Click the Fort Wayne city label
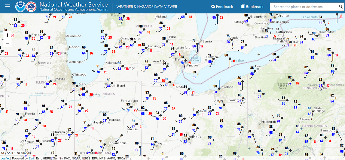345x160 pixels. [129, 101]
